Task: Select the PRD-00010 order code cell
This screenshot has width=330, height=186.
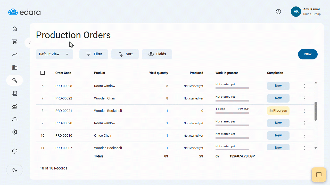Action: pyautogui.click(x=64, y=136)
